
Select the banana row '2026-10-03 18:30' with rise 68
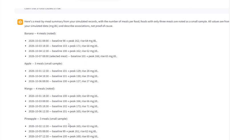[64, 46]
